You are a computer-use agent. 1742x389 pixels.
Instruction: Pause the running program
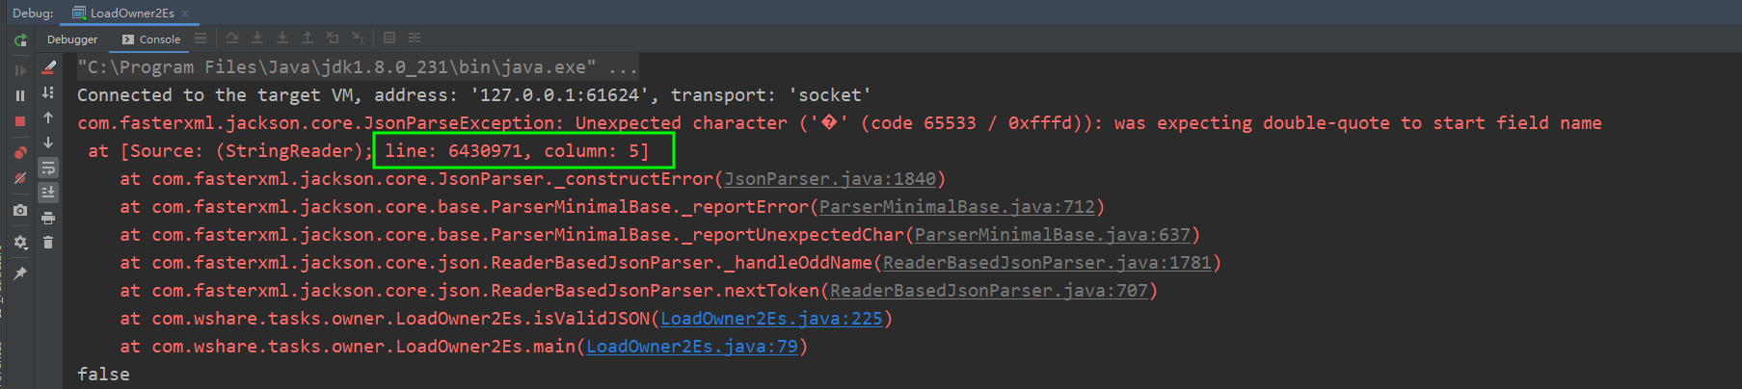click(20, 95)
